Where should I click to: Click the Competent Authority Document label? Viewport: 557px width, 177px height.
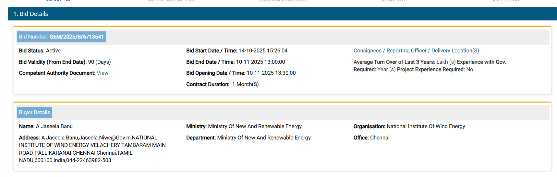click(57, 73)
